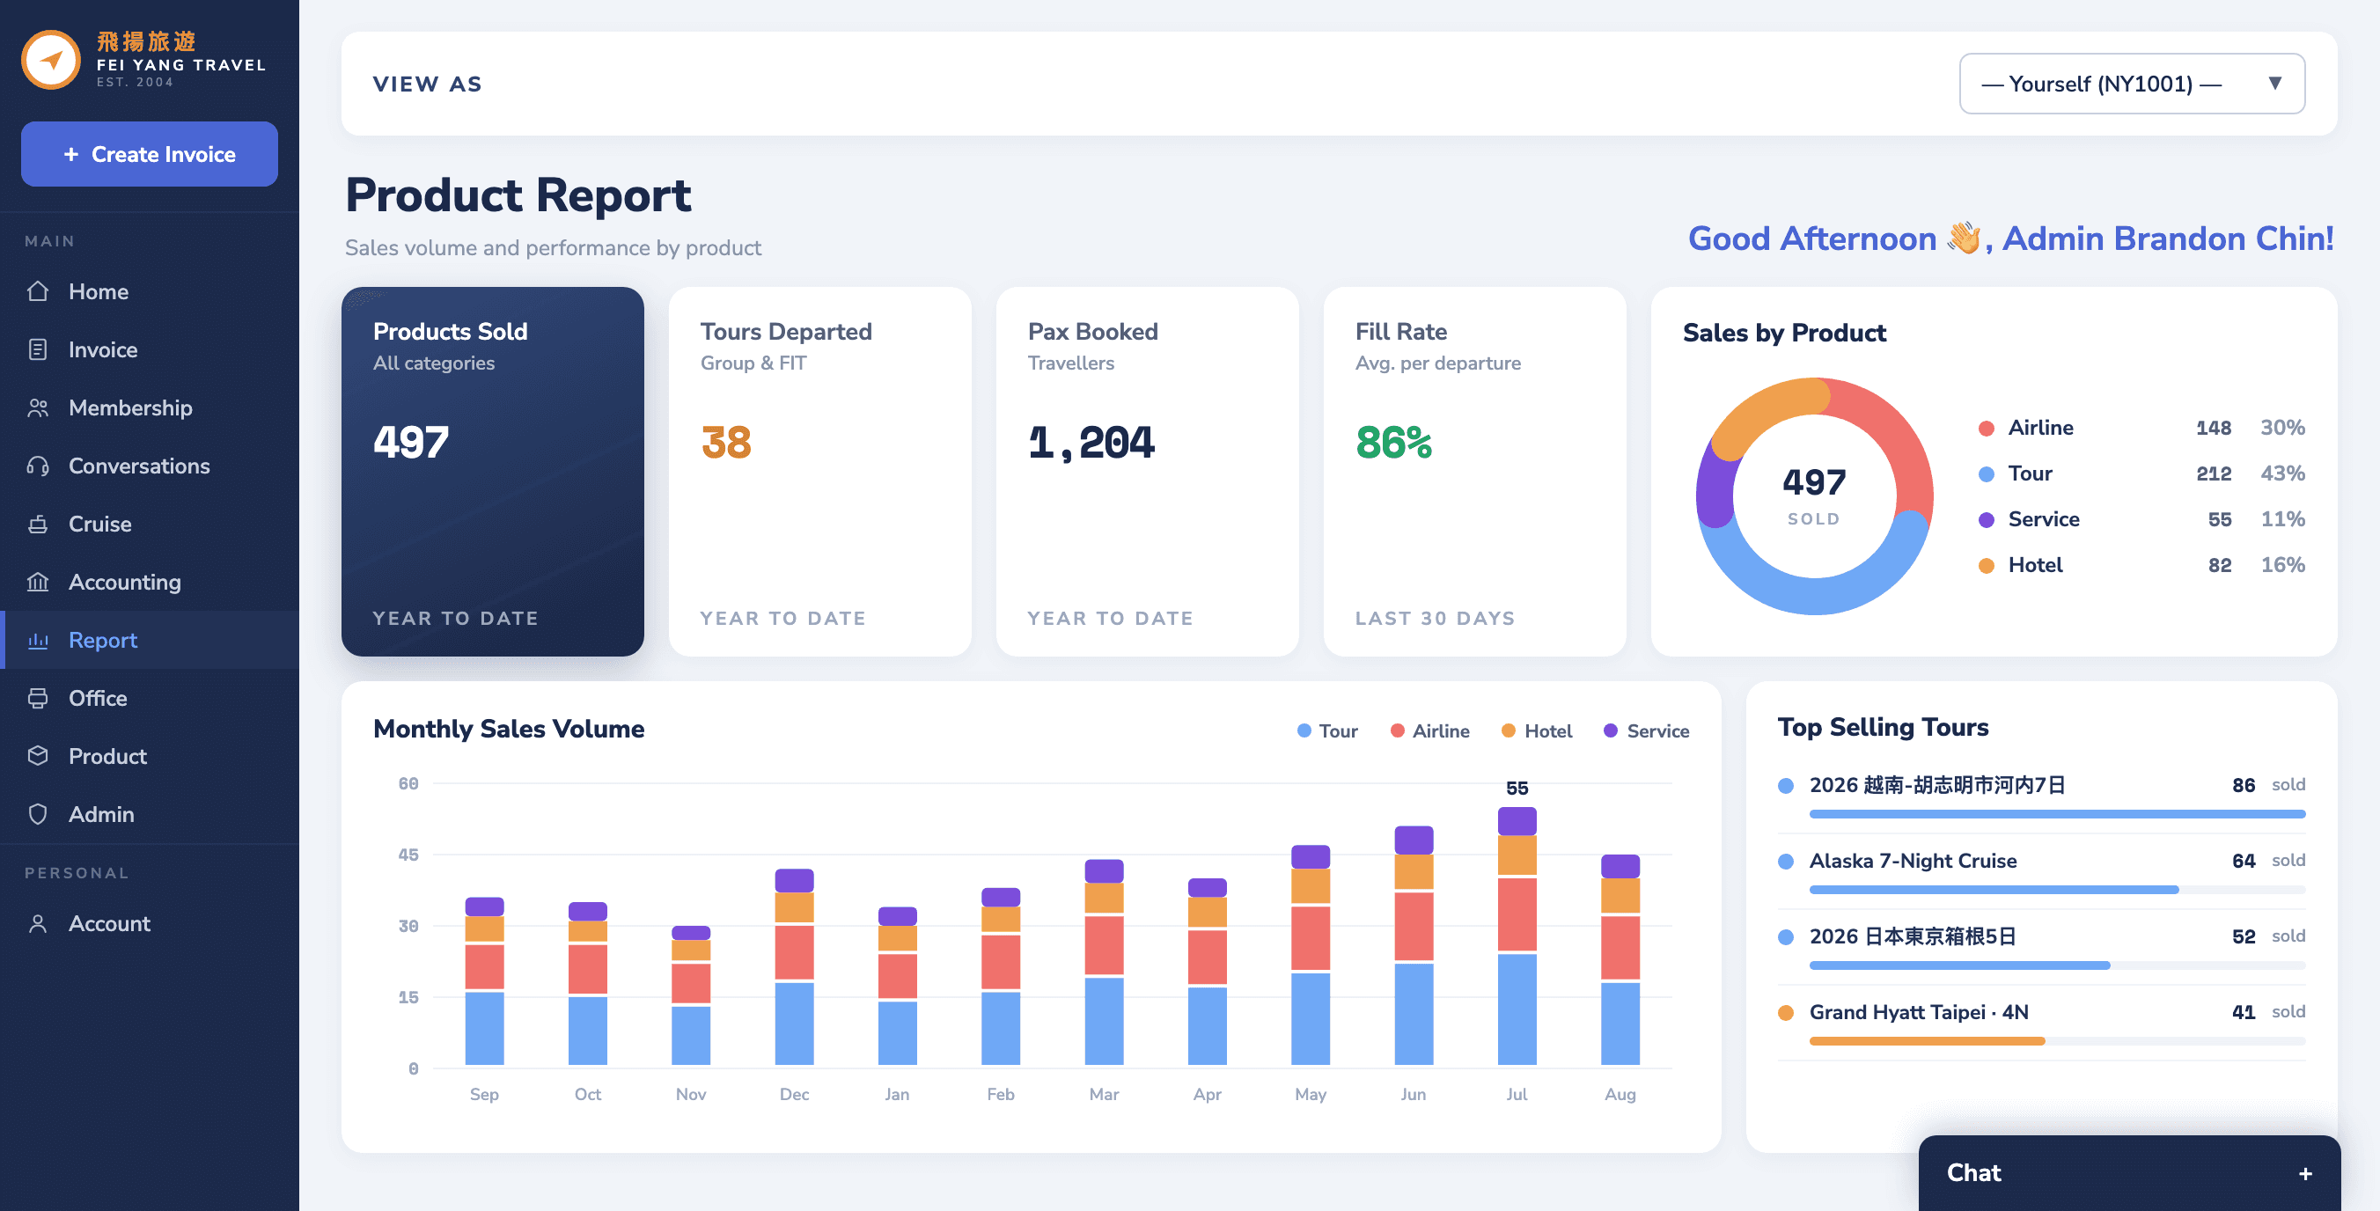Navigate to Cruise section
2380x1211 pixels.
point(150,524)
